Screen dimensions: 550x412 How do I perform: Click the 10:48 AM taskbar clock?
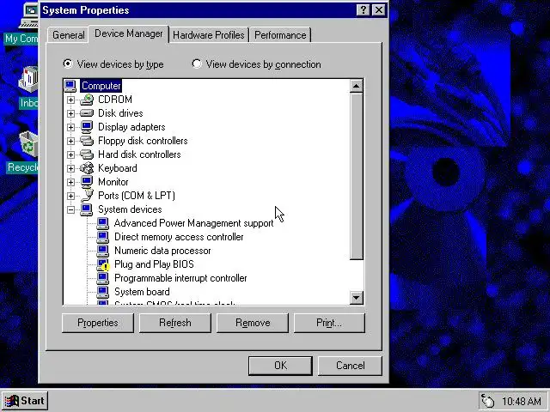coord(522,401)
